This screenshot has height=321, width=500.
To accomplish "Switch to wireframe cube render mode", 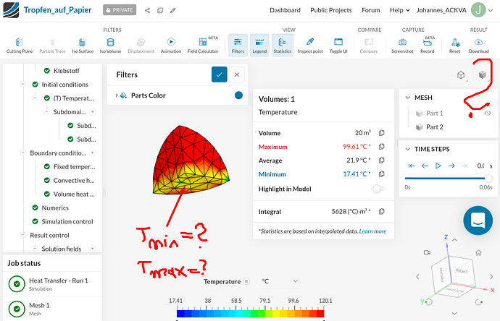I will point(461,75).
